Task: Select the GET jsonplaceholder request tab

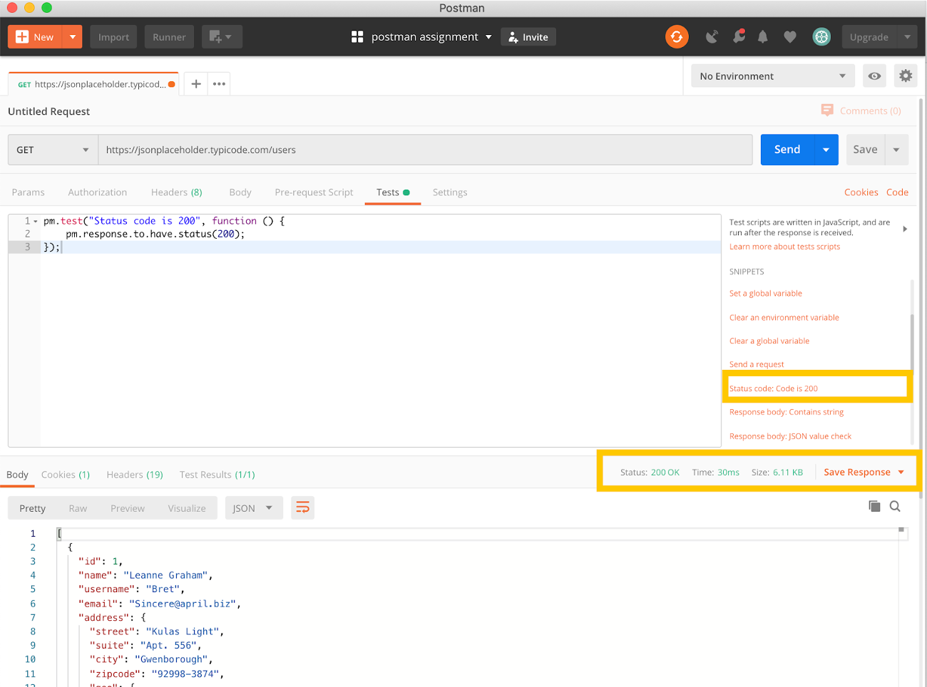Action: [93, 84]
